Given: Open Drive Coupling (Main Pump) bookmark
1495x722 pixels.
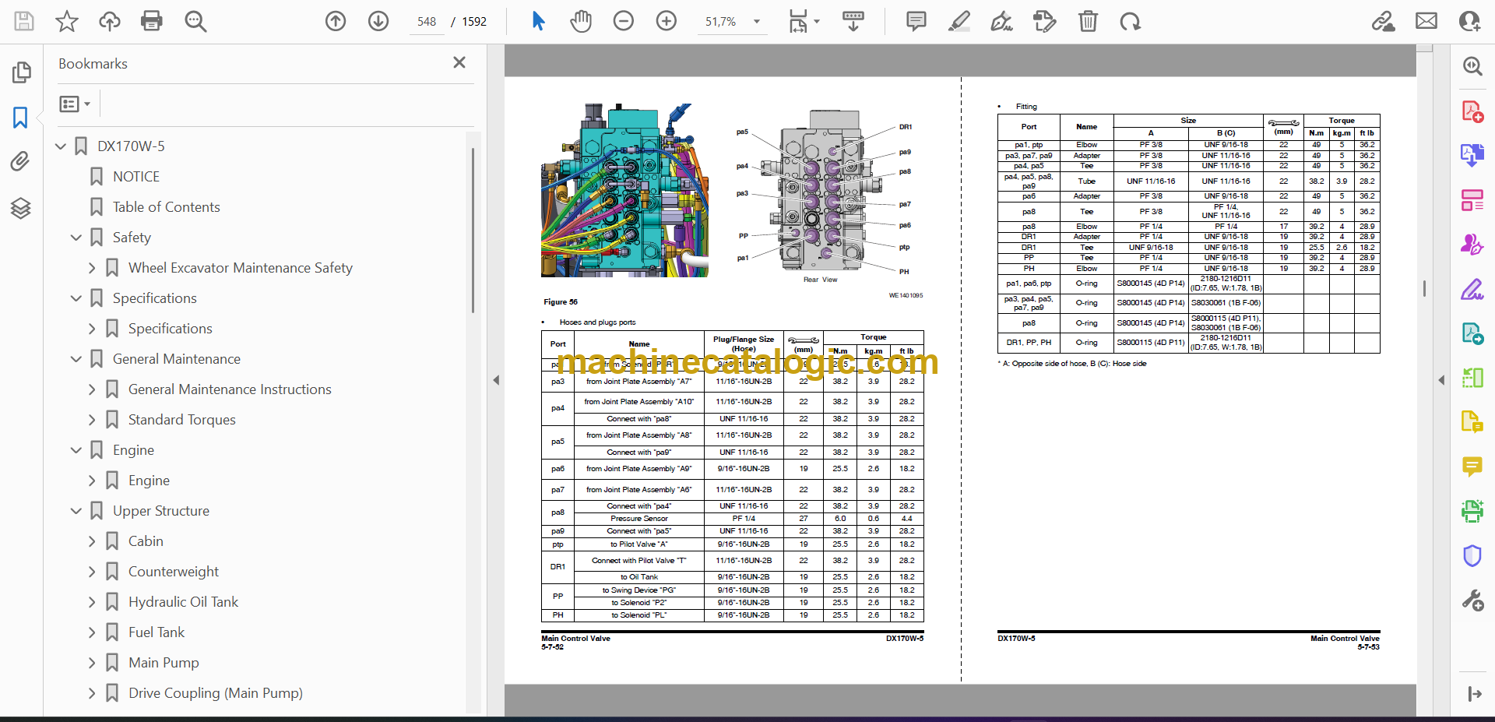Looking at the screenshot, I should pos(216,693).
